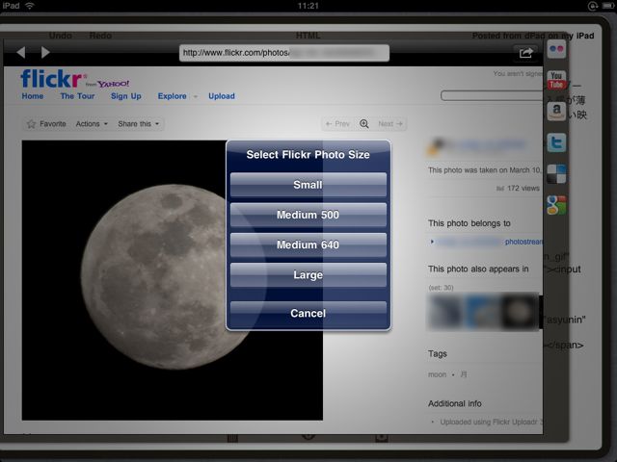617x462 pixels.
Task: Open the Home menu item
Action: [33, 96]
